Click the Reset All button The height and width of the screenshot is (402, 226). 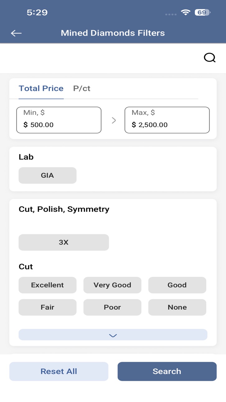point(59,371)
